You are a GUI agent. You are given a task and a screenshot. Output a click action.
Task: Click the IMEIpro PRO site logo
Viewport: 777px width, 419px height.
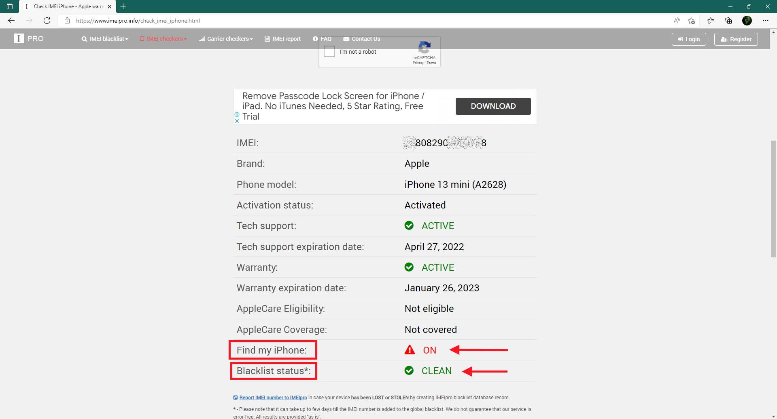click(28, 39)
